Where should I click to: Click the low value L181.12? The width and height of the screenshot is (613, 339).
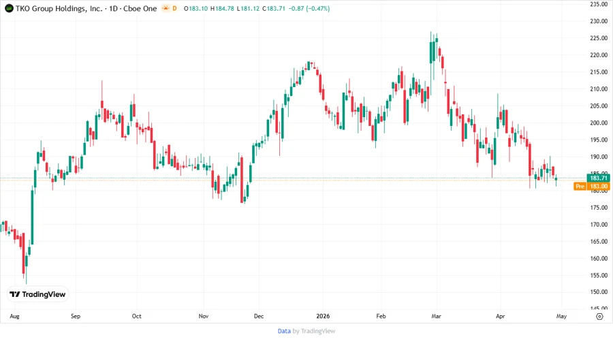(248, 8)
